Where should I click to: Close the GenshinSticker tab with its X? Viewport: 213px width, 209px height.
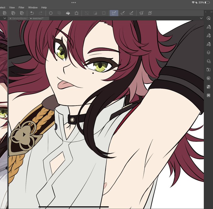10,18
